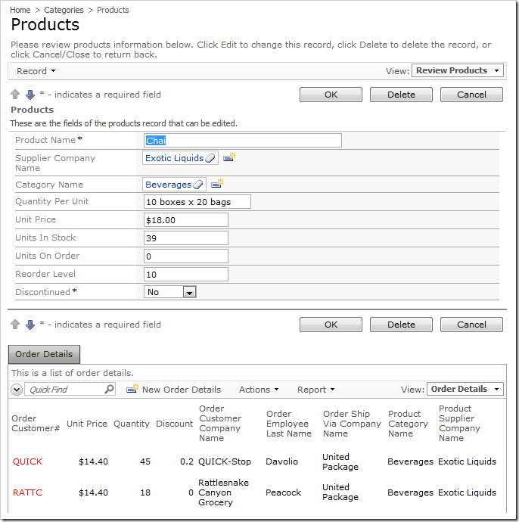The image size is (519, 522).
Task: Click the top next record down arrow
Action: (30, 95)
